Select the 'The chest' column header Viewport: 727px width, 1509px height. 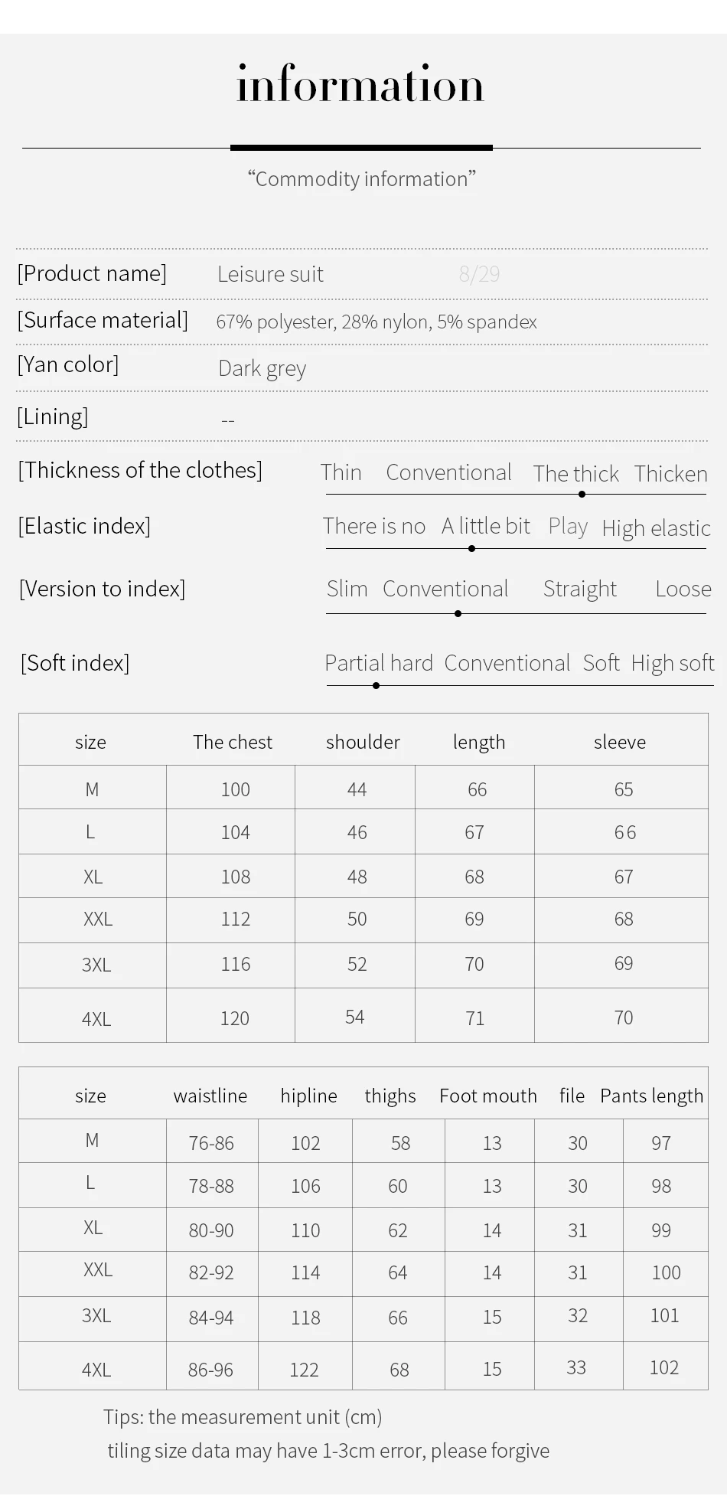[x=233, y=742]
